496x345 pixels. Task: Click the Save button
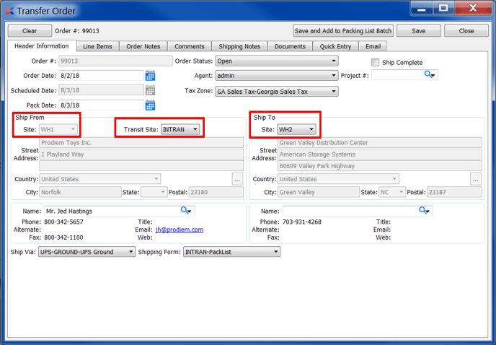[418, 31]
